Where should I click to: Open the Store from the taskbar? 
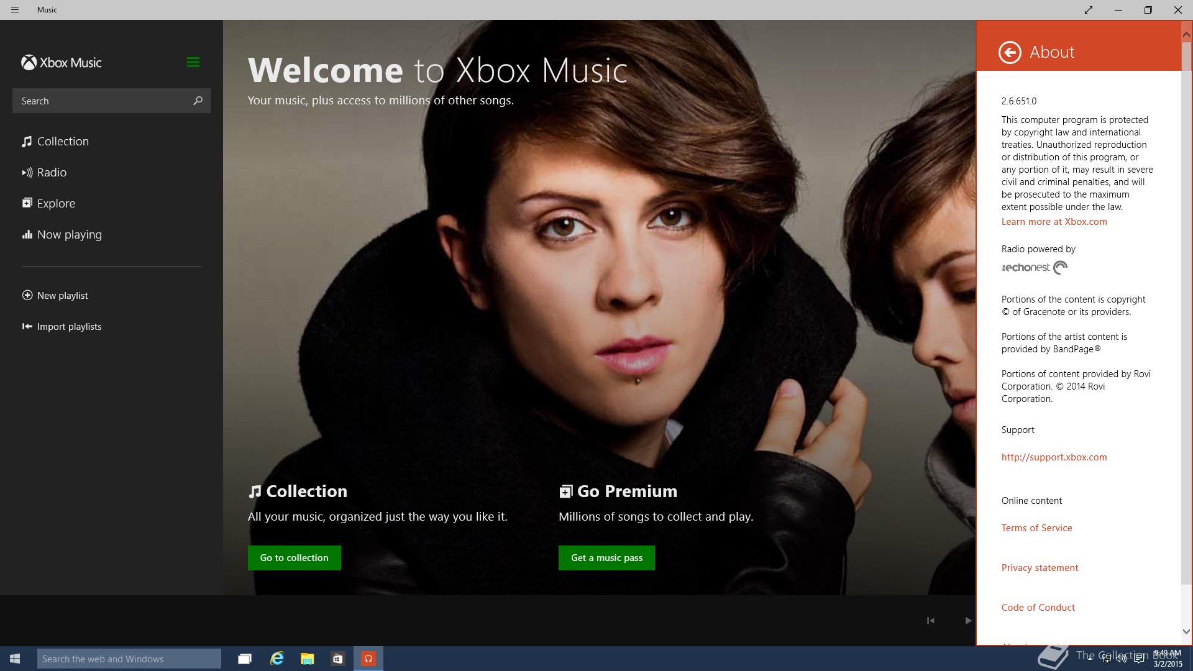pyautogui.click(x=338, y=659)
